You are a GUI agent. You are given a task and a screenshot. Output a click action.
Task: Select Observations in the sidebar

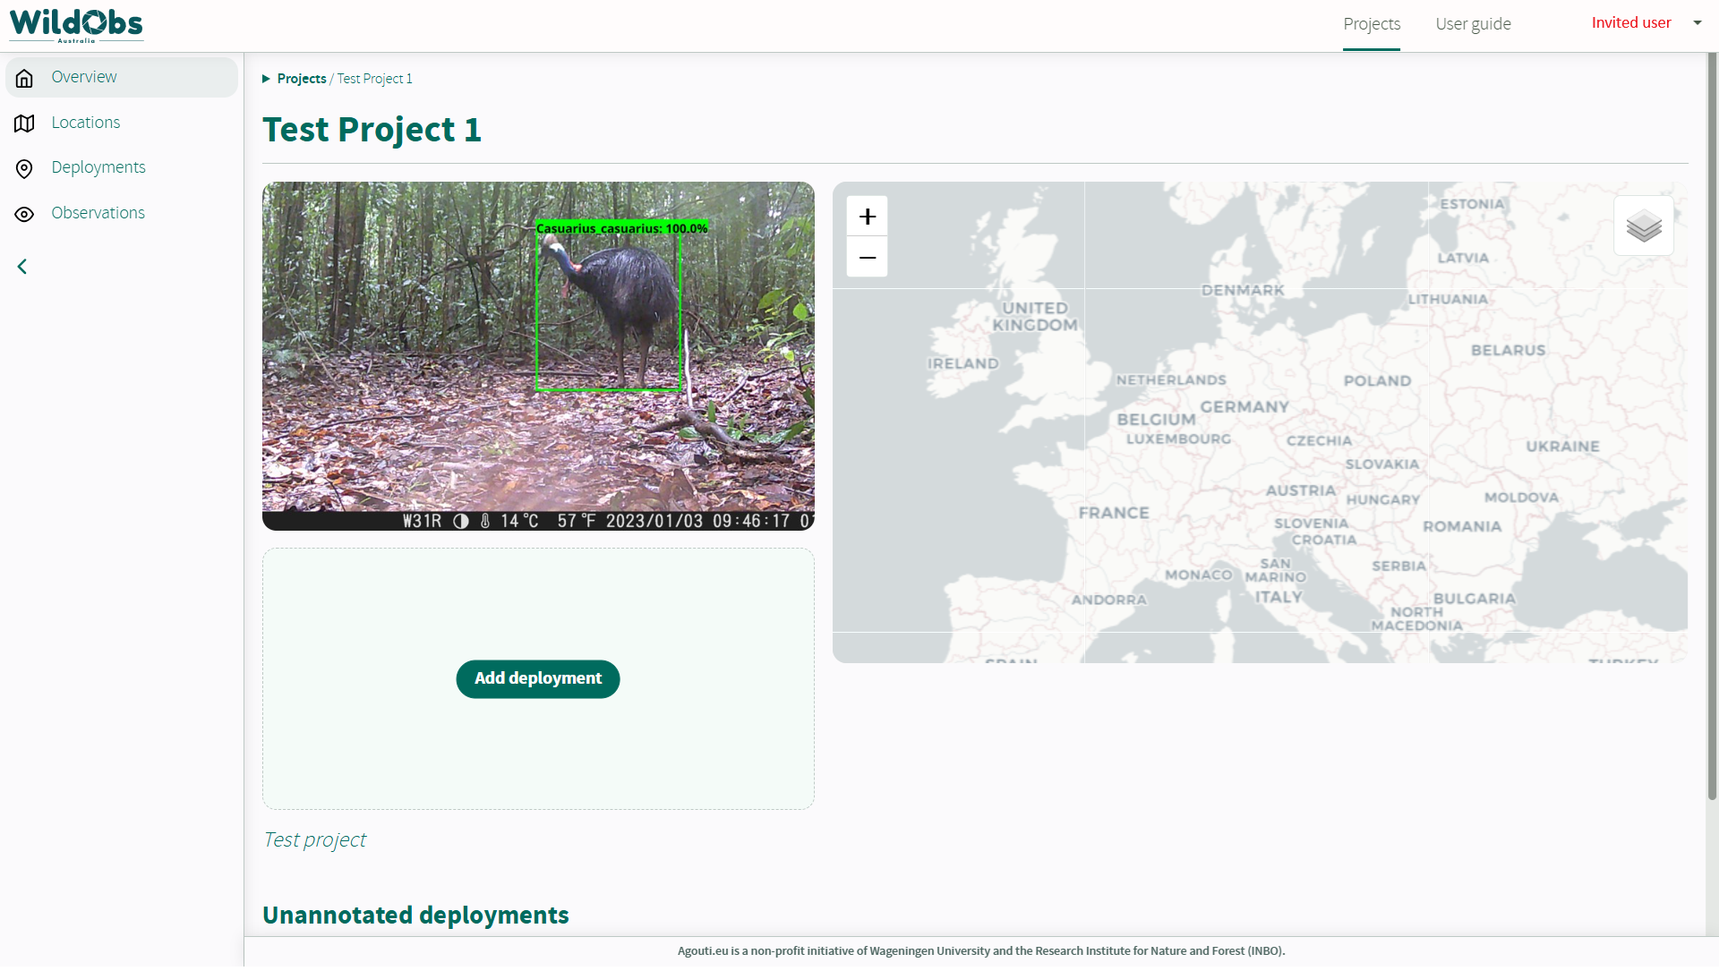98,213
